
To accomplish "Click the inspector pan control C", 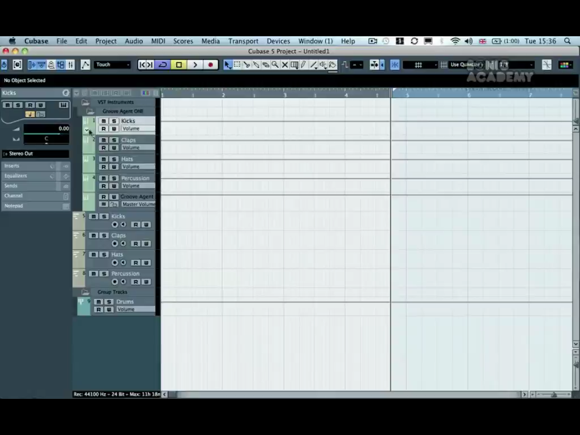I will 46,139.
